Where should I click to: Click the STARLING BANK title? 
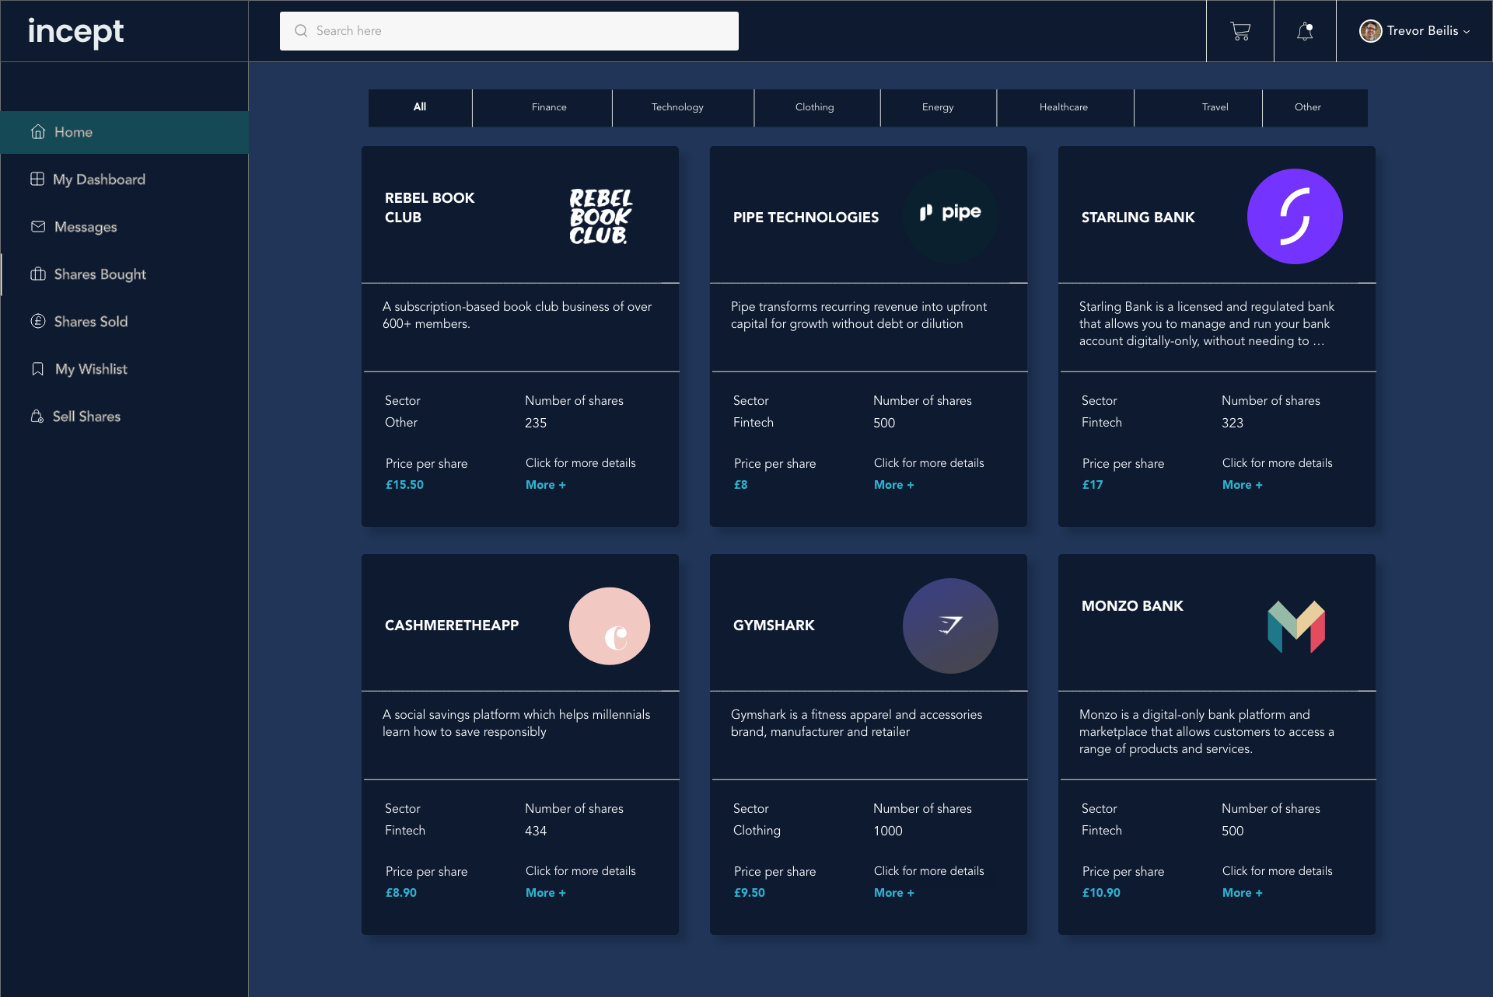click(1138, 218)
